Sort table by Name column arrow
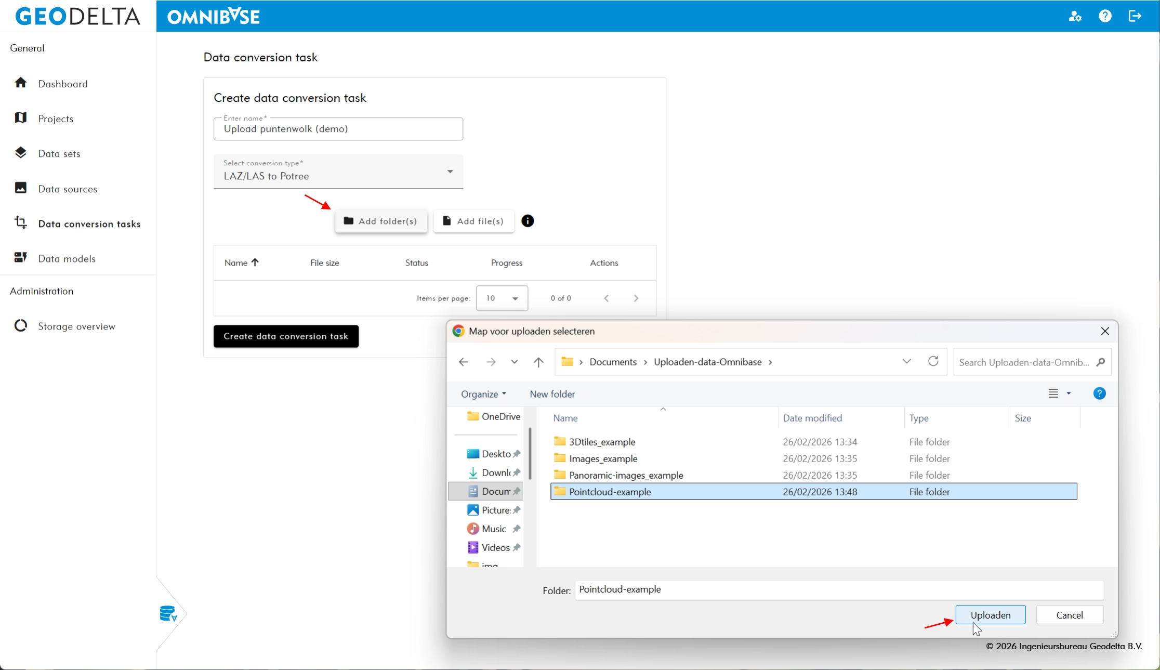Screen dimensions: 1160x670 pos(255,262)
